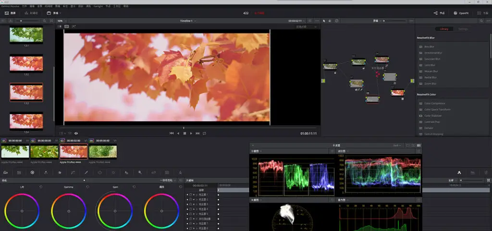Switch to the Settings tab
492x231 pixels.
point(463,29)
